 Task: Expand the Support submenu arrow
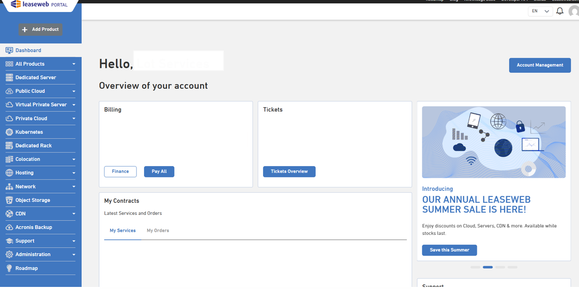[74, 241]
